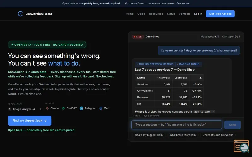The height and width of the screenshot is (157, 252).
Task: Click the Open Beta 100% Free badge
Action: click(47, 45)
